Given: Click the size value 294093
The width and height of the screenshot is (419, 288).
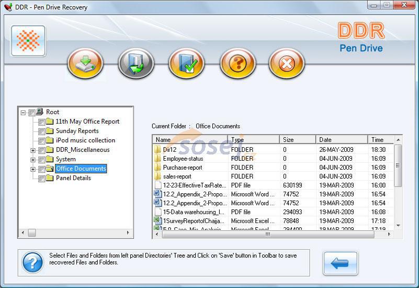Looking at the screenshot, I should (292, 212).
